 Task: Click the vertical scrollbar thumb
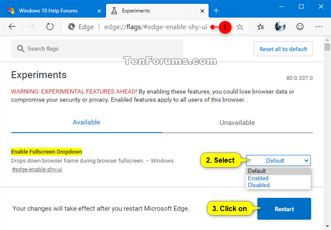(x=327, y=47)
